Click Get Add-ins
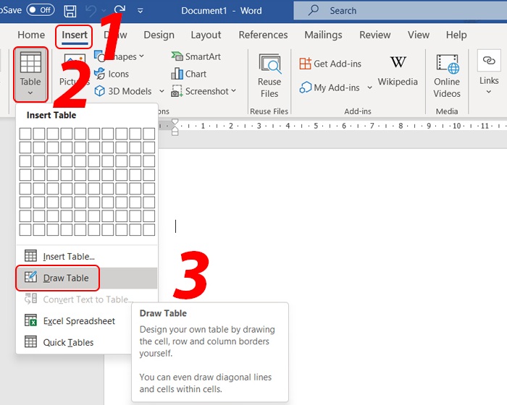 pos(330,64)
